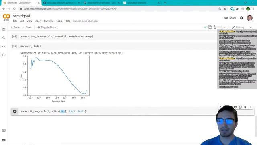Open the table of contents sidebar

pyautogui.click(x=4, y=29)
